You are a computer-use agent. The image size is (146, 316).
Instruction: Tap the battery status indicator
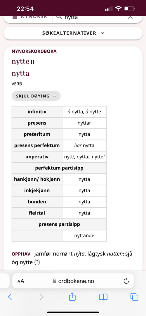click(130, 9)
